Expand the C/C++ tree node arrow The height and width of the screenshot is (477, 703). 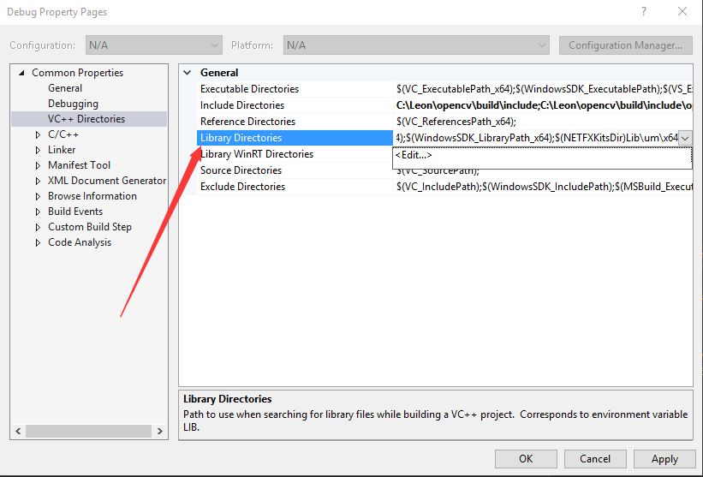coord(39,134)
